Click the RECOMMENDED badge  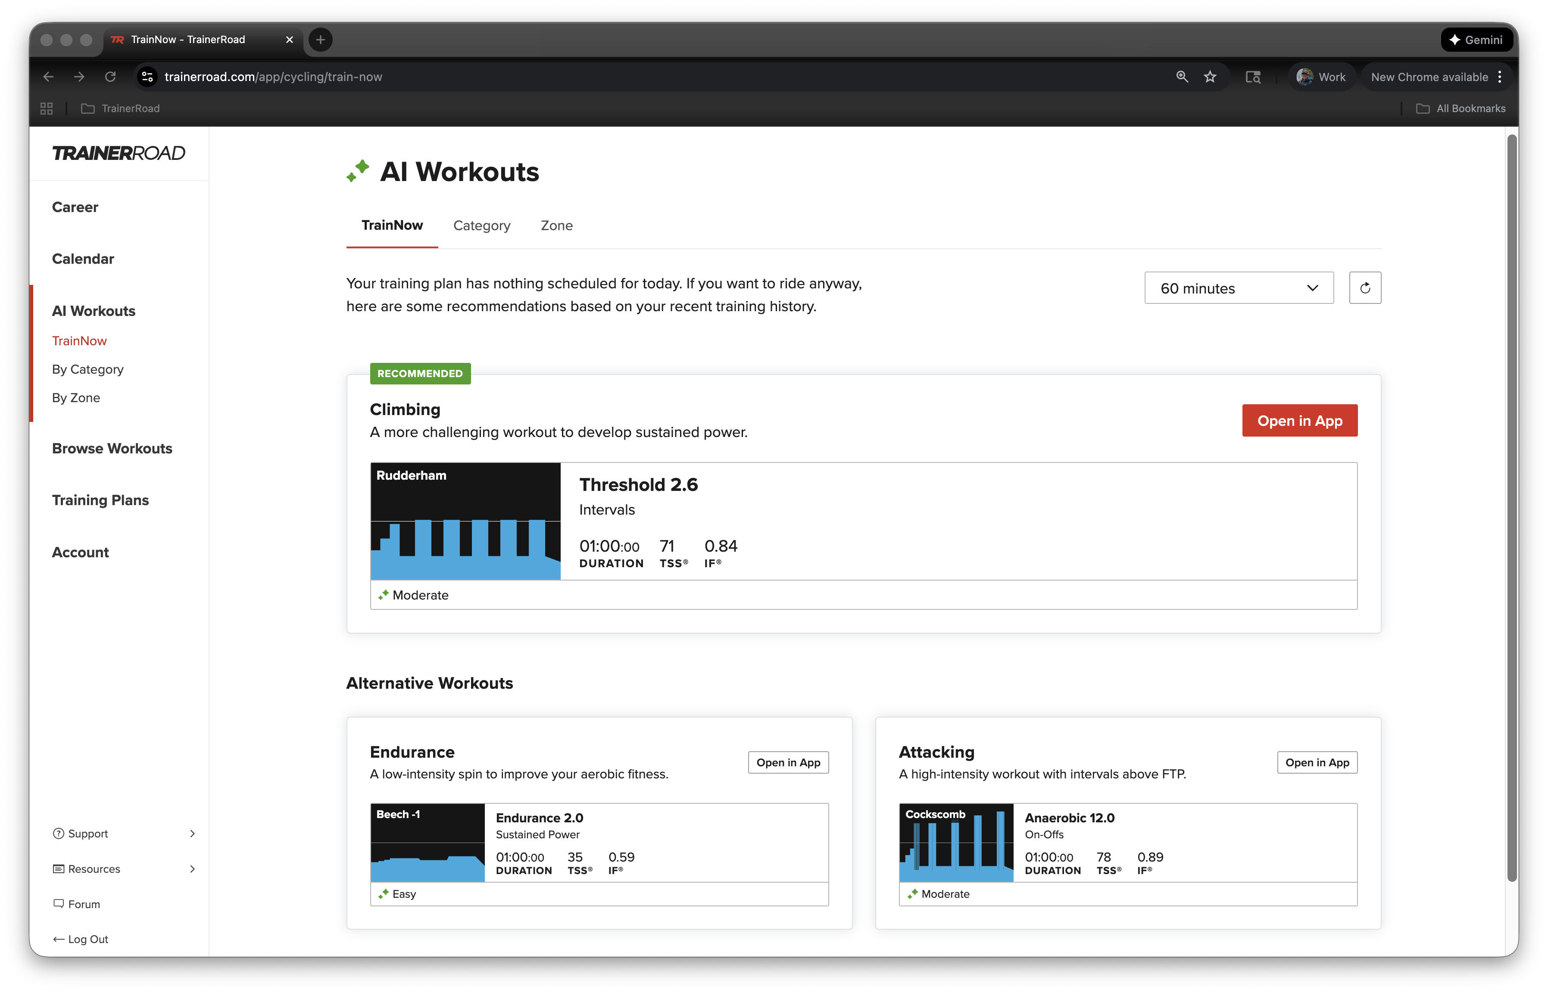click(x=420, y=373)
